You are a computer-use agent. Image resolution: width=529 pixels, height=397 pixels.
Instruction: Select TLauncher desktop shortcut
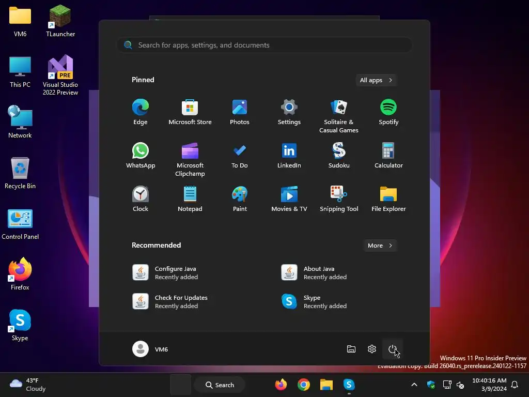[x=60, y=22]
